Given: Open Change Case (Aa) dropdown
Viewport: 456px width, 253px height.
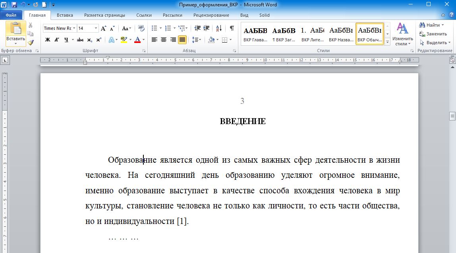Looking at the screenshot, I should 126,28.
